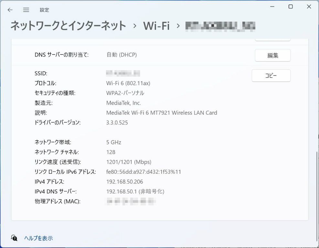Select MediaTek Wi-Fi 6 MT7921 description text
319x248 pixels.
(162, 113)
